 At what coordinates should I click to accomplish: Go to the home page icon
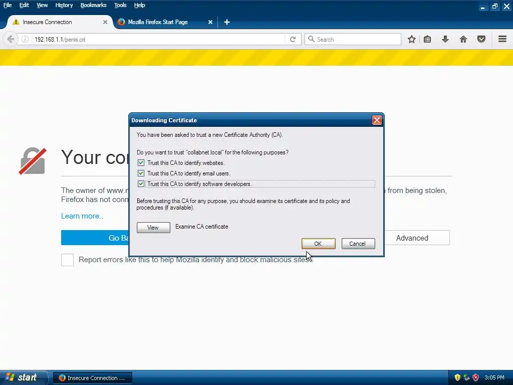click(x=463, y=39)
